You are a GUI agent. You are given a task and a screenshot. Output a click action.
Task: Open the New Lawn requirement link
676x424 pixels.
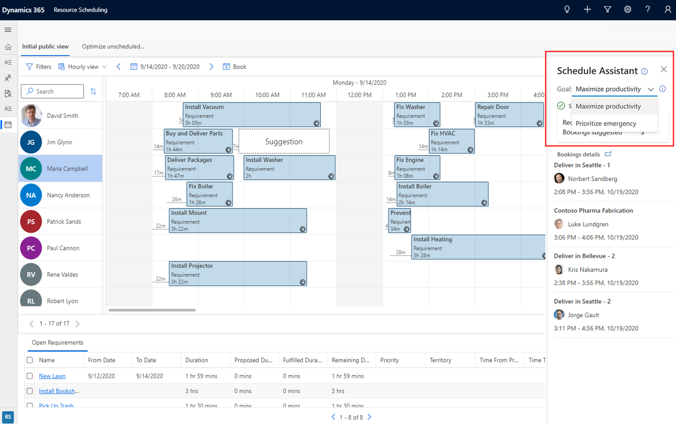tap(52, 376)
